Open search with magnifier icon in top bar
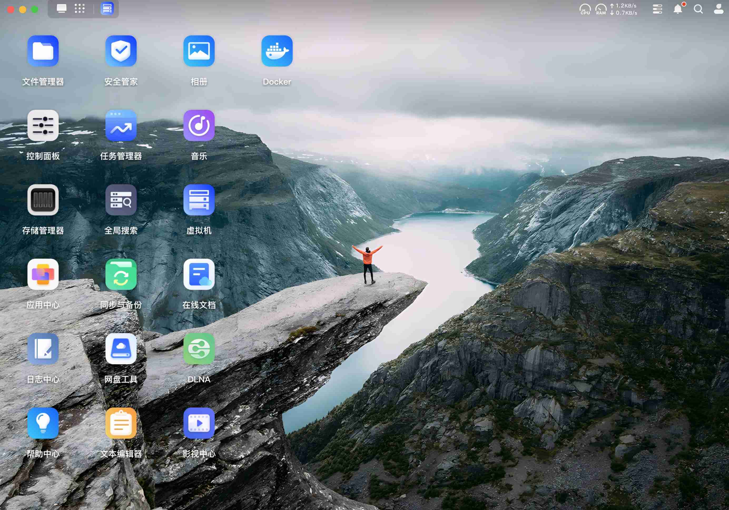729x510 pixels. coord(698,9)
